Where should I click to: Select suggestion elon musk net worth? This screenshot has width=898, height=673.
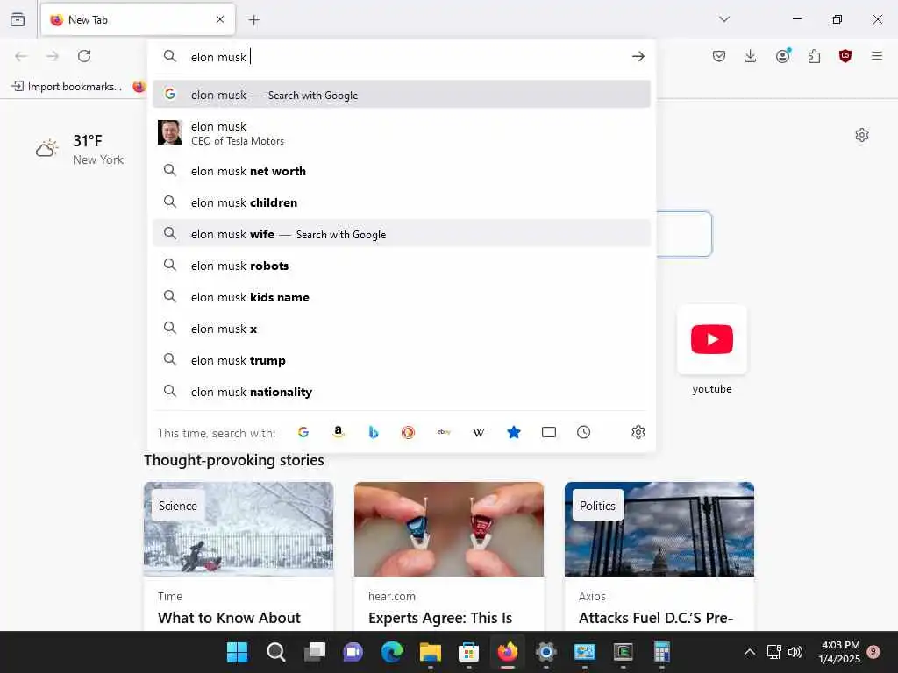[x=402, y=171]
